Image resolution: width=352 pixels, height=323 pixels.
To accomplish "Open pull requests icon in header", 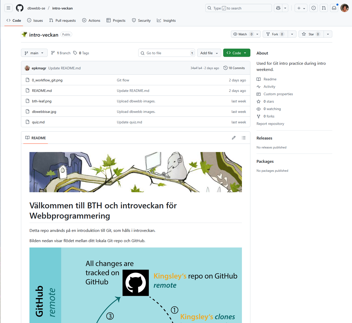I will point(324,8).
